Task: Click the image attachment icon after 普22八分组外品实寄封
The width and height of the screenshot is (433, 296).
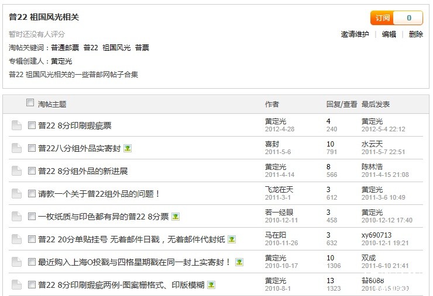Action: pos(128,148)
